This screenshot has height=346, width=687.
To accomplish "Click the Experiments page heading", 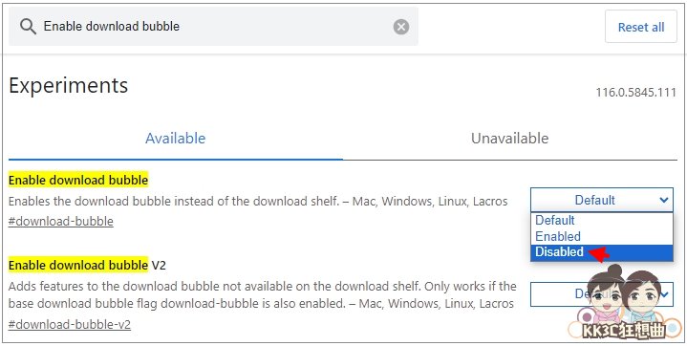I will coord(69,85).
